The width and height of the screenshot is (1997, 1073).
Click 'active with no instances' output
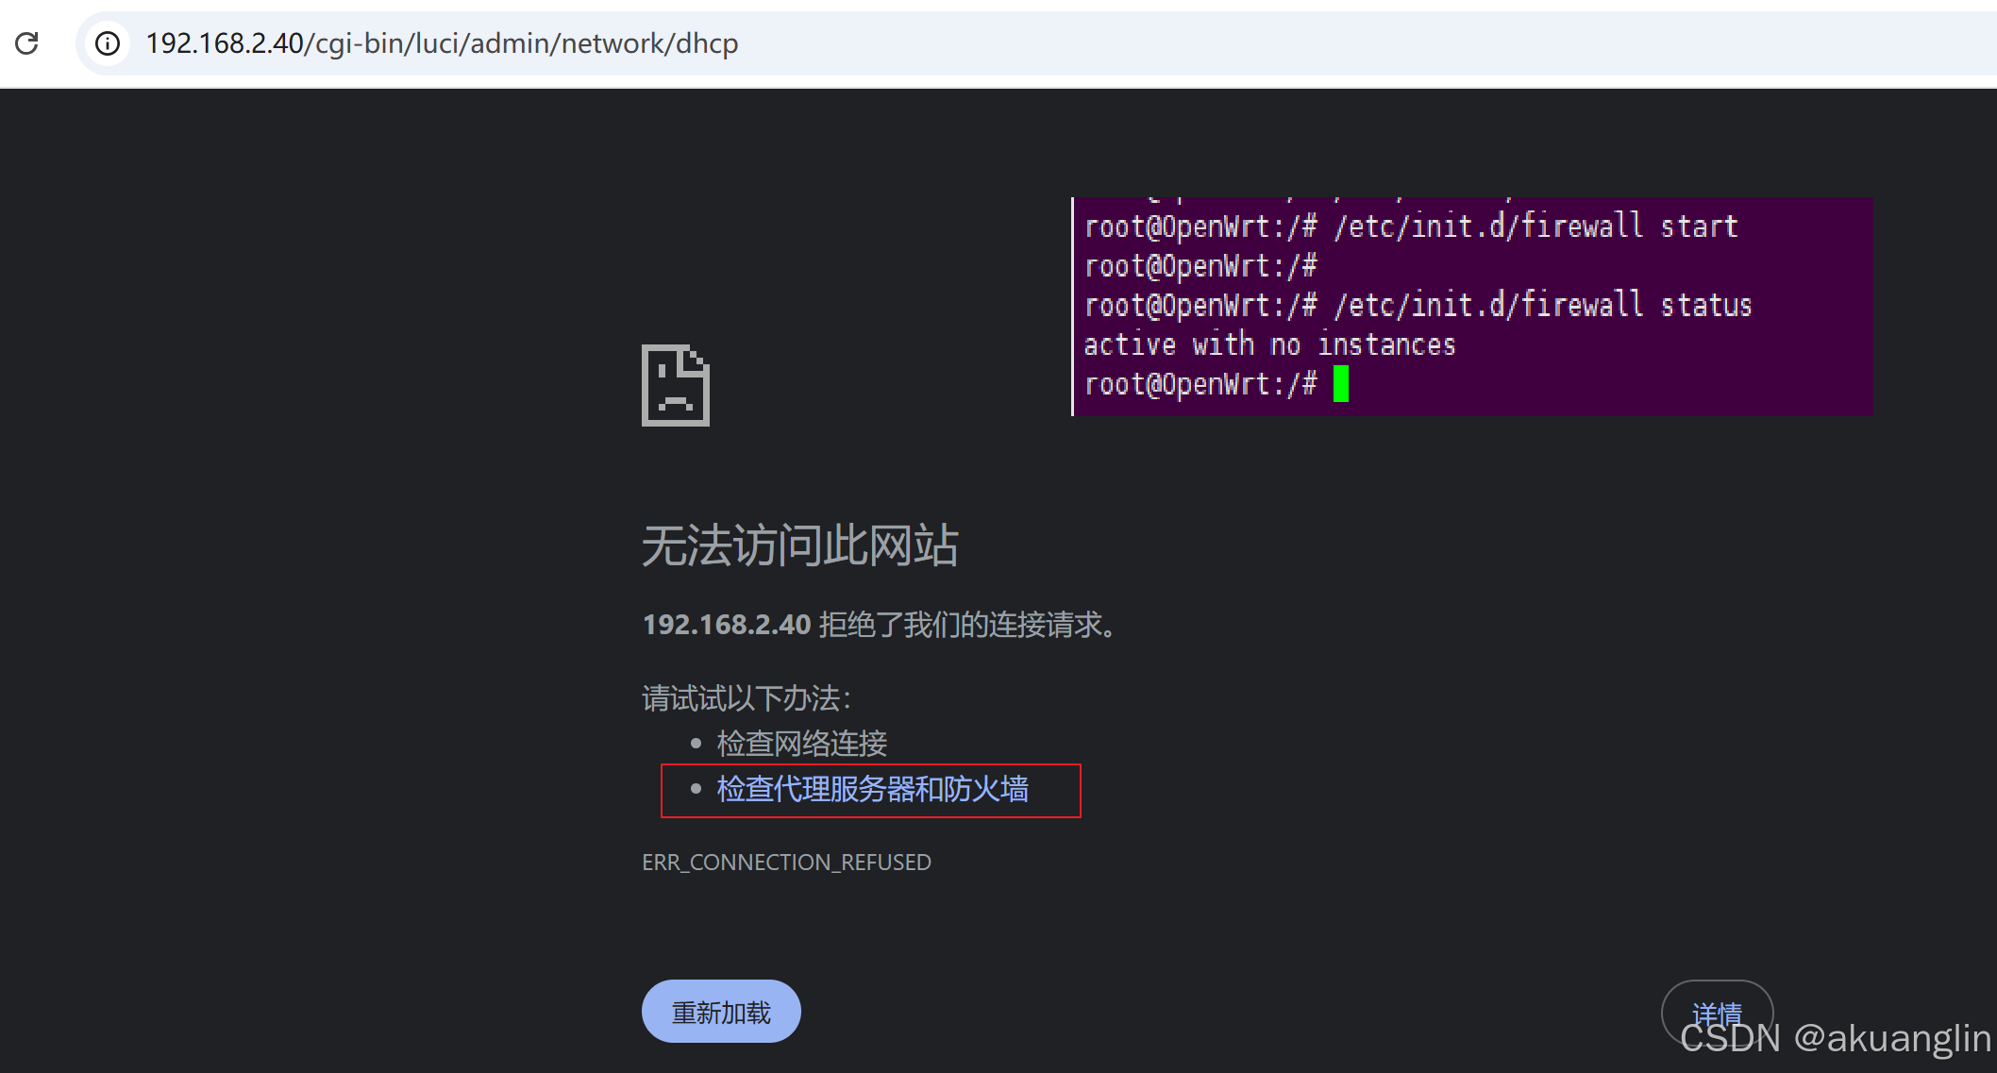click(1269, 345)
